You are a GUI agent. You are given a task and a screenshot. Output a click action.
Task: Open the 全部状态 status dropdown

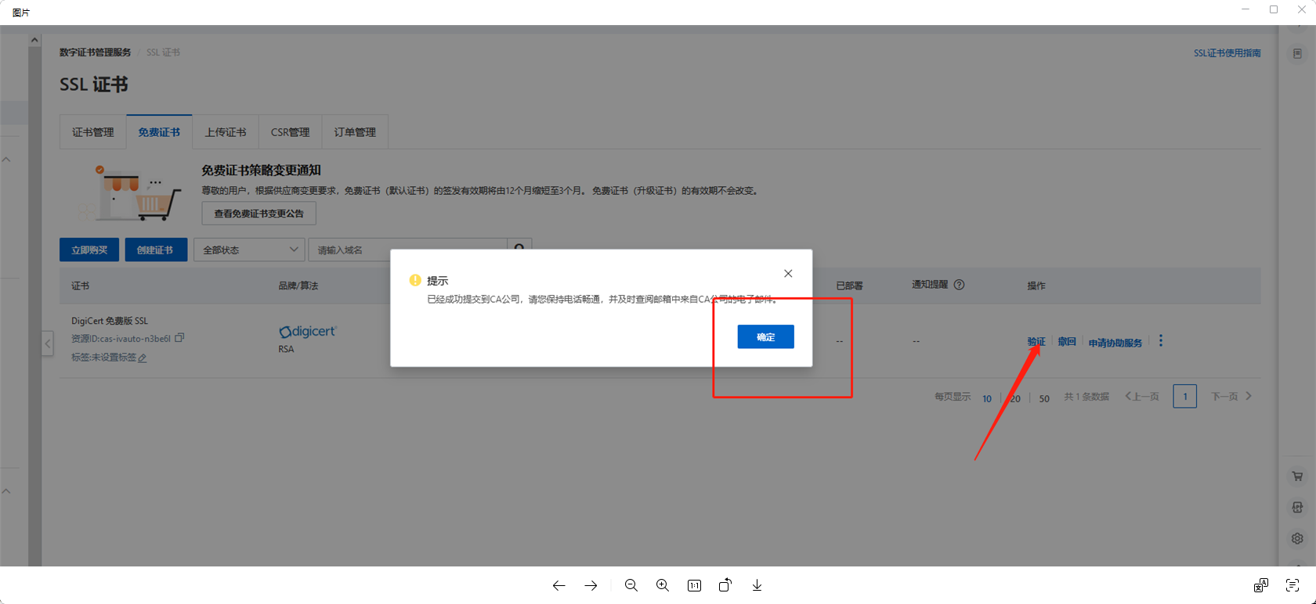coord(249,250)
